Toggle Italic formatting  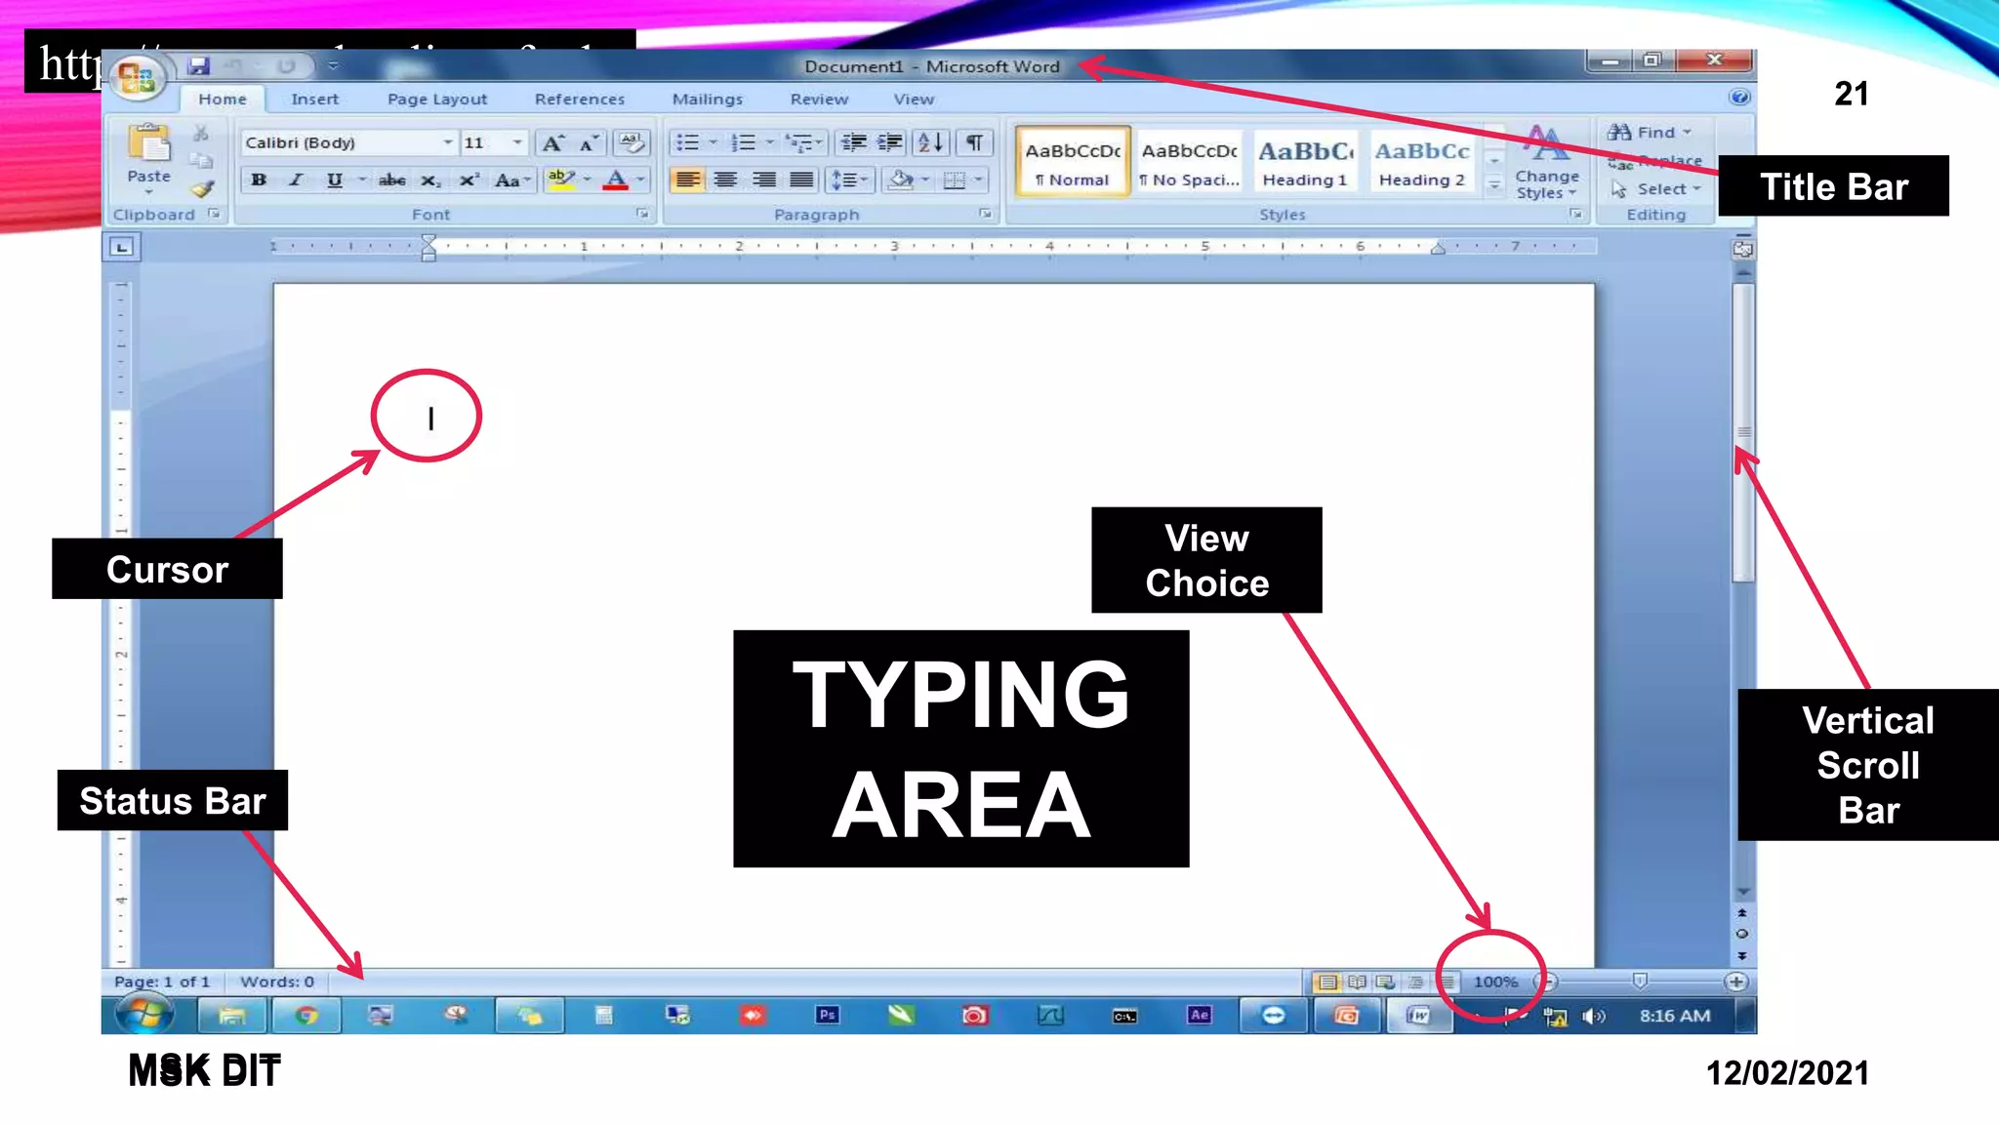[x=296, y=180]
